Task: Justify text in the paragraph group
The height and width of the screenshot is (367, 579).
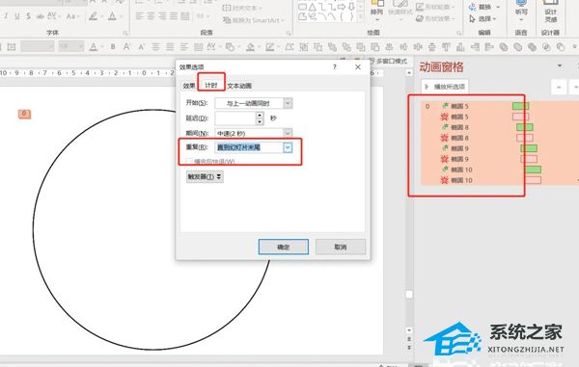Action: (174, 16)
